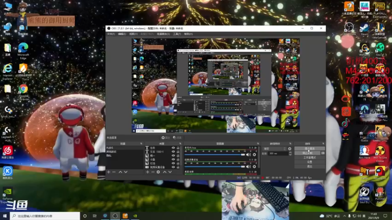Toggle visibility of 榜一 source

coord(173,155)
